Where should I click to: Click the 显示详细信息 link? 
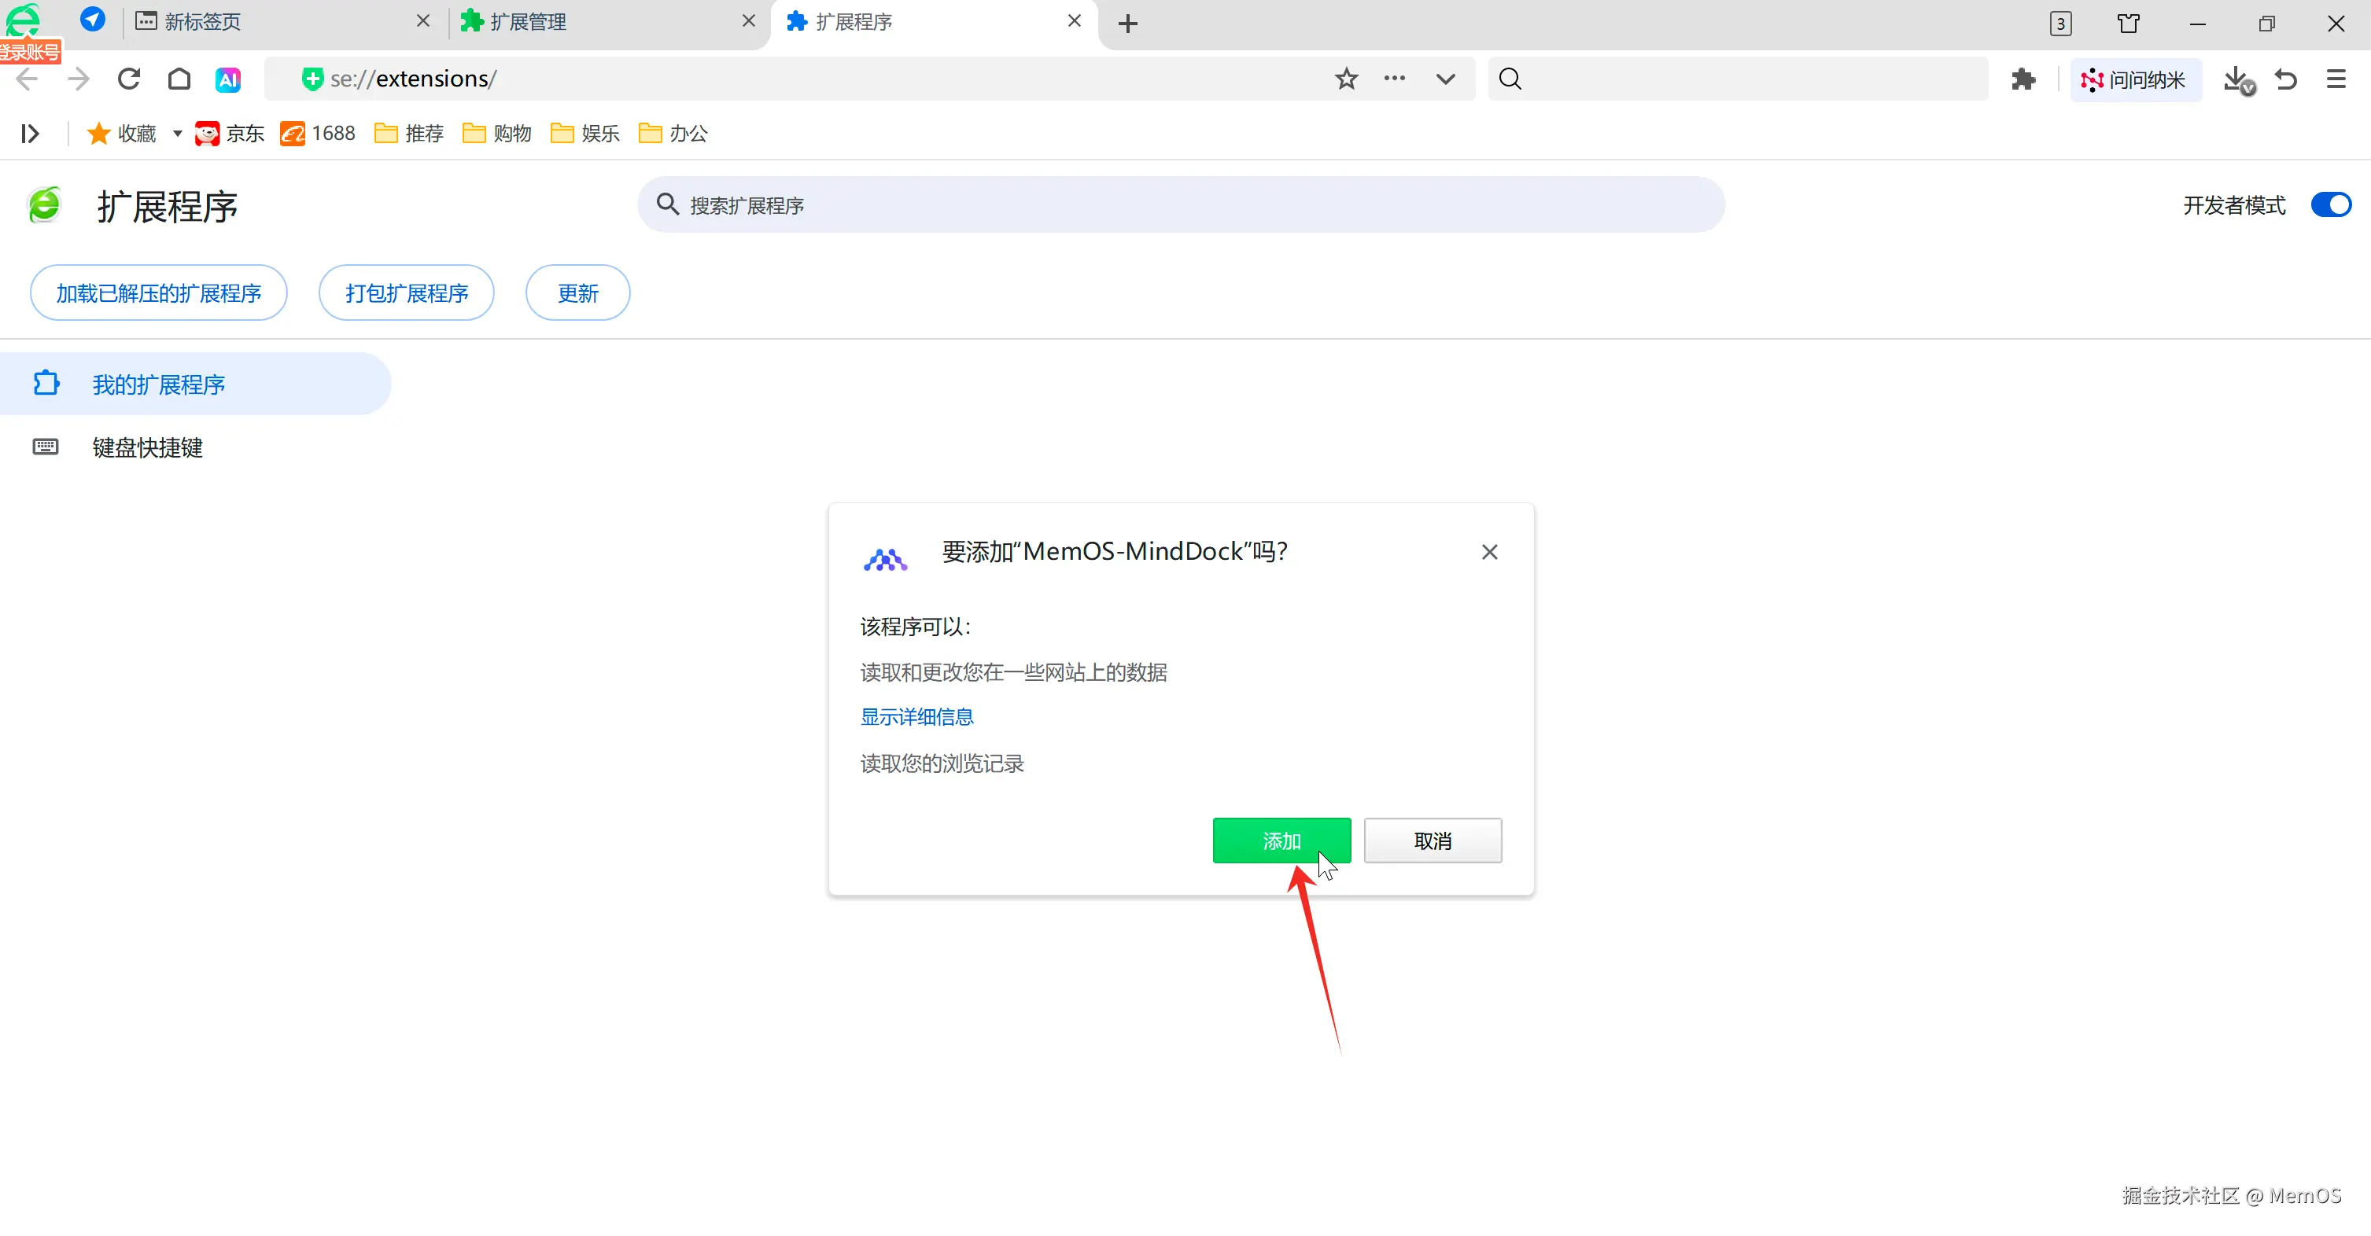coord(916,716)
